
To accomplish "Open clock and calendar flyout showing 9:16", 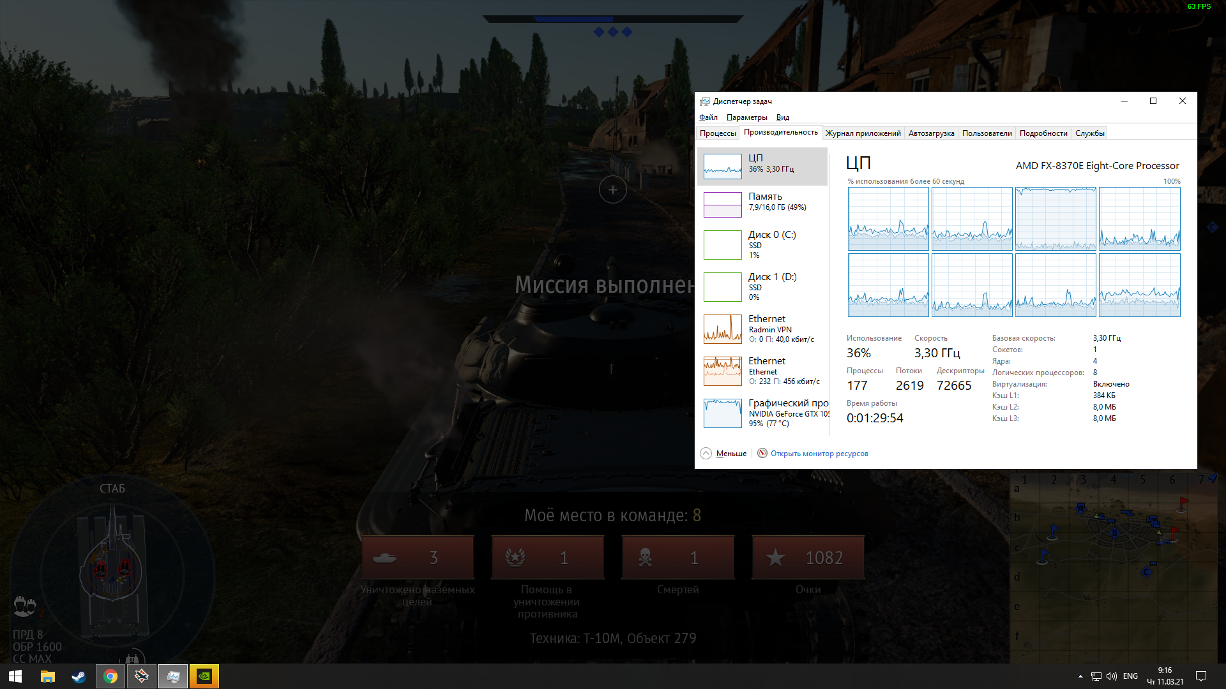I will pyautogui.click(x=1165, y=676).
